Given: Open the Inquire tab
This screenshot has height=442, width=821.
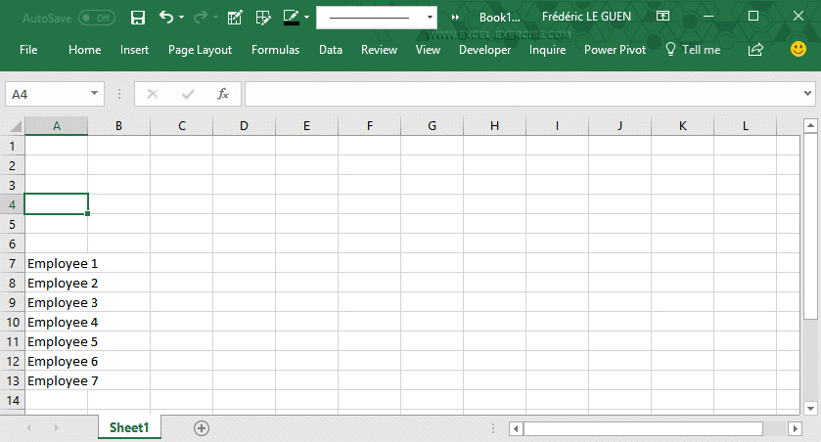Looking at the screenshot, I should pyautogui.click(x=547, y=50).
